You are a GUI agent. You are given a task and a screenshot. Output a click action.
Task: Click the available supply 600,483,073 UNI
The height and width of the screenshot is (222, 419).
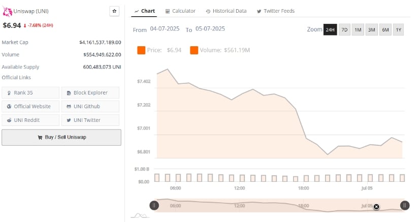102,67
